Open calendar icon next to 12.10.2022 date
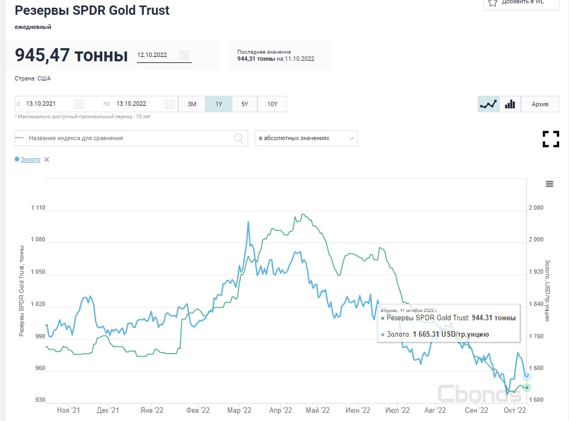 pos(184,55)
